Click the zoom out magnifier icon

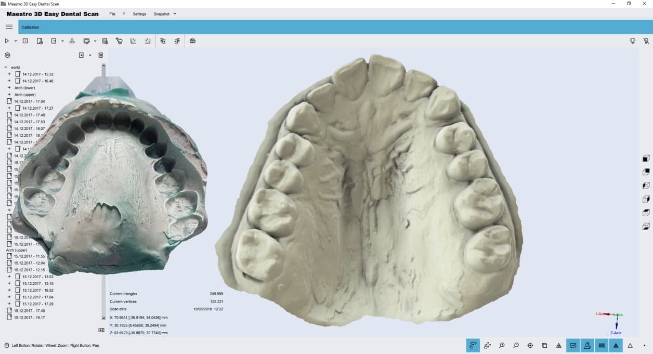(x=516, y=345)
